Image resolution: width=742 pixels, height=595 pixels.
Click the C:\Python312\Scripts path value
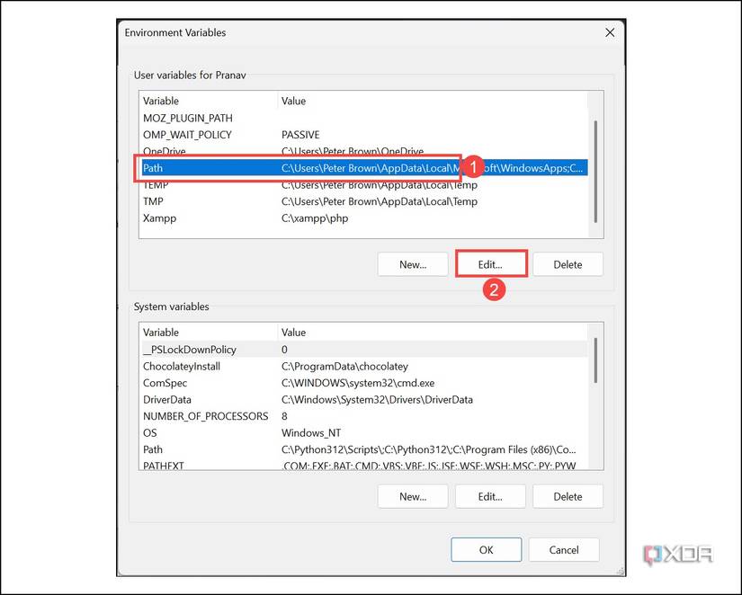coord(428,449)
